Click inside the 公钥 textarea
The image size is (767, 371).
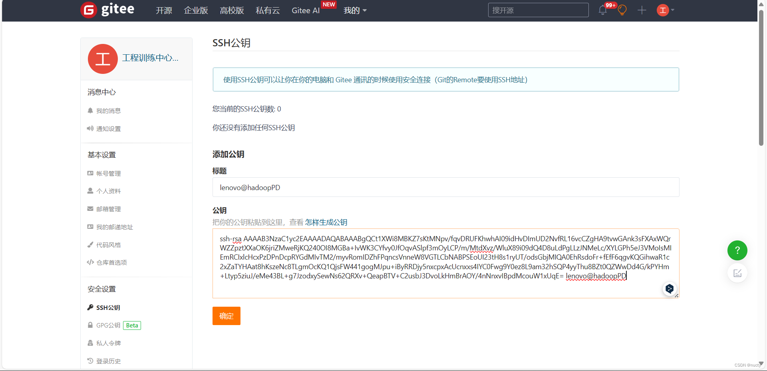446,263
